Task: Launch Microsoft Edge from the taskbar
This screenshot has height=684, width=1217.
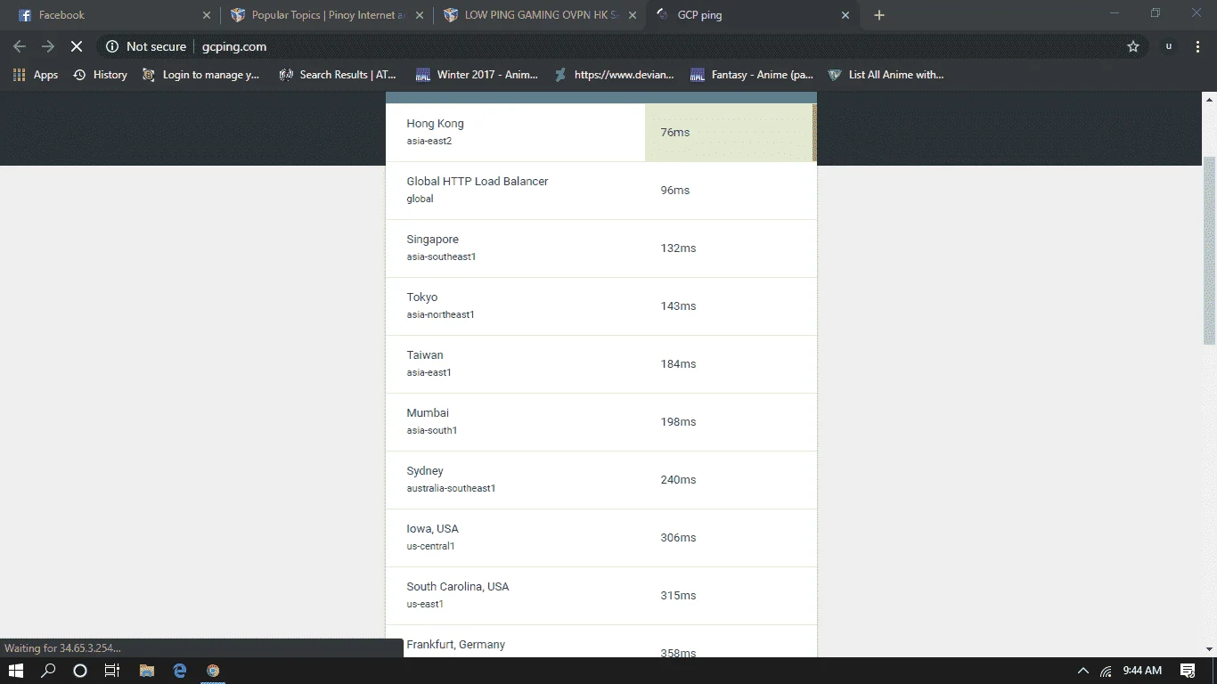Action: [x=180, y=671]
